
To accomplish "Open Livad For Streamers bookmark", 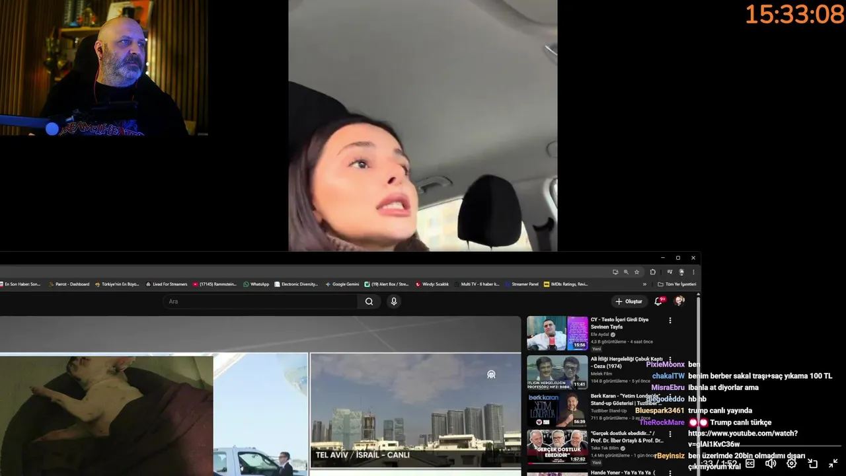I will (x=167, y=284).
